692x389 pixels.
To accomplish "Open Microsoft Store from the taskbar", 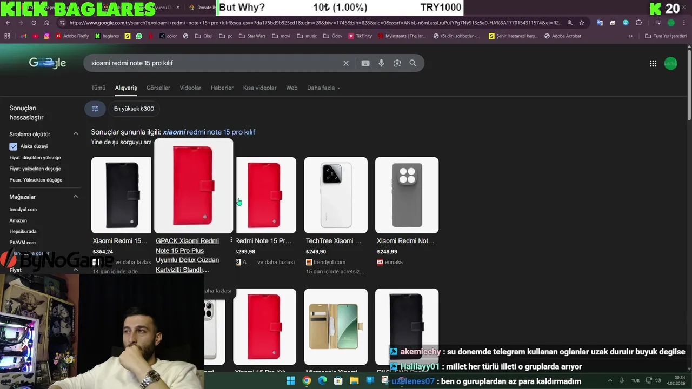I will click(338, 380).
